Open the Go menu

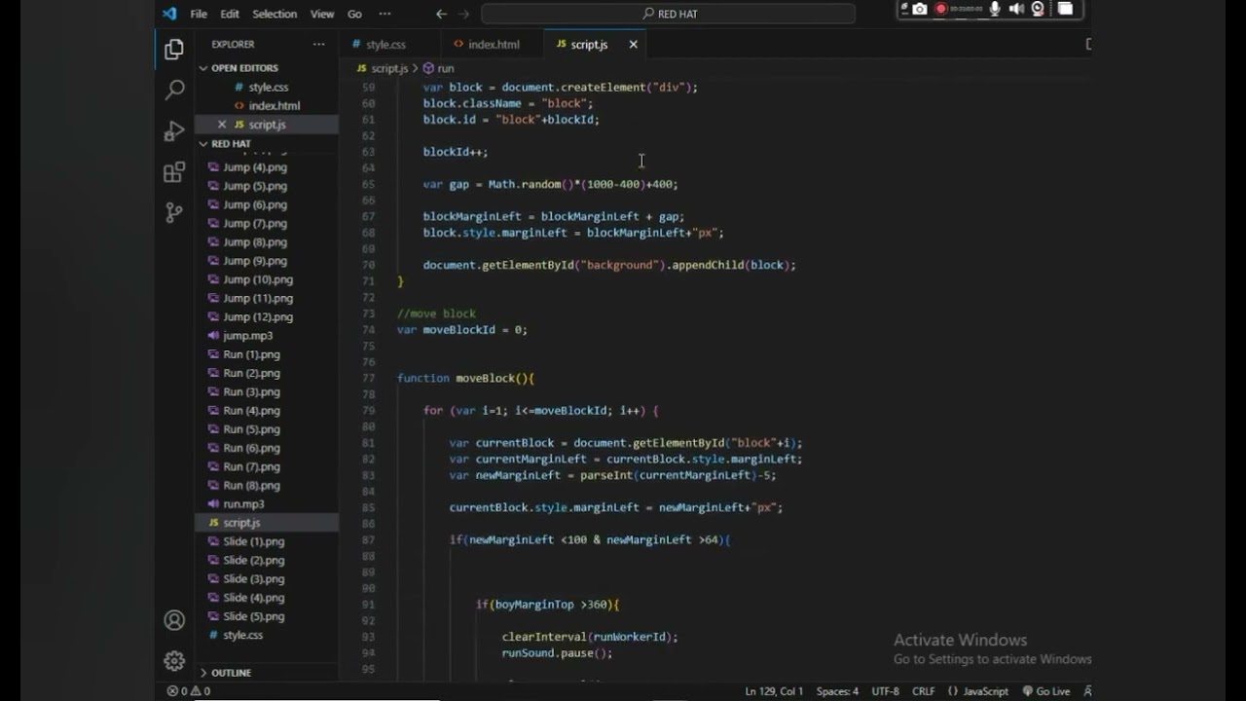pyautogui.click(x=354, y=14)
